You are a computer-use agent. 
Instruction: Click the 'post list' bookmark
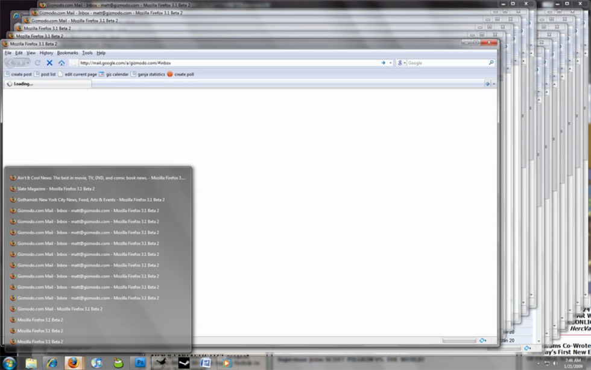tap(45, 74)
